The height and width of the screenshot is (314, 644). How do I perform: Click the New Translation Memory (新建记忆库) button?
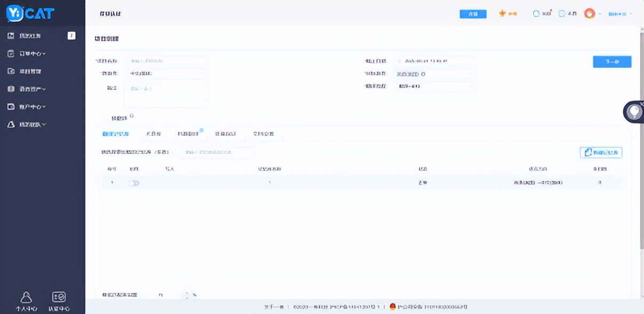pos(601,153)
